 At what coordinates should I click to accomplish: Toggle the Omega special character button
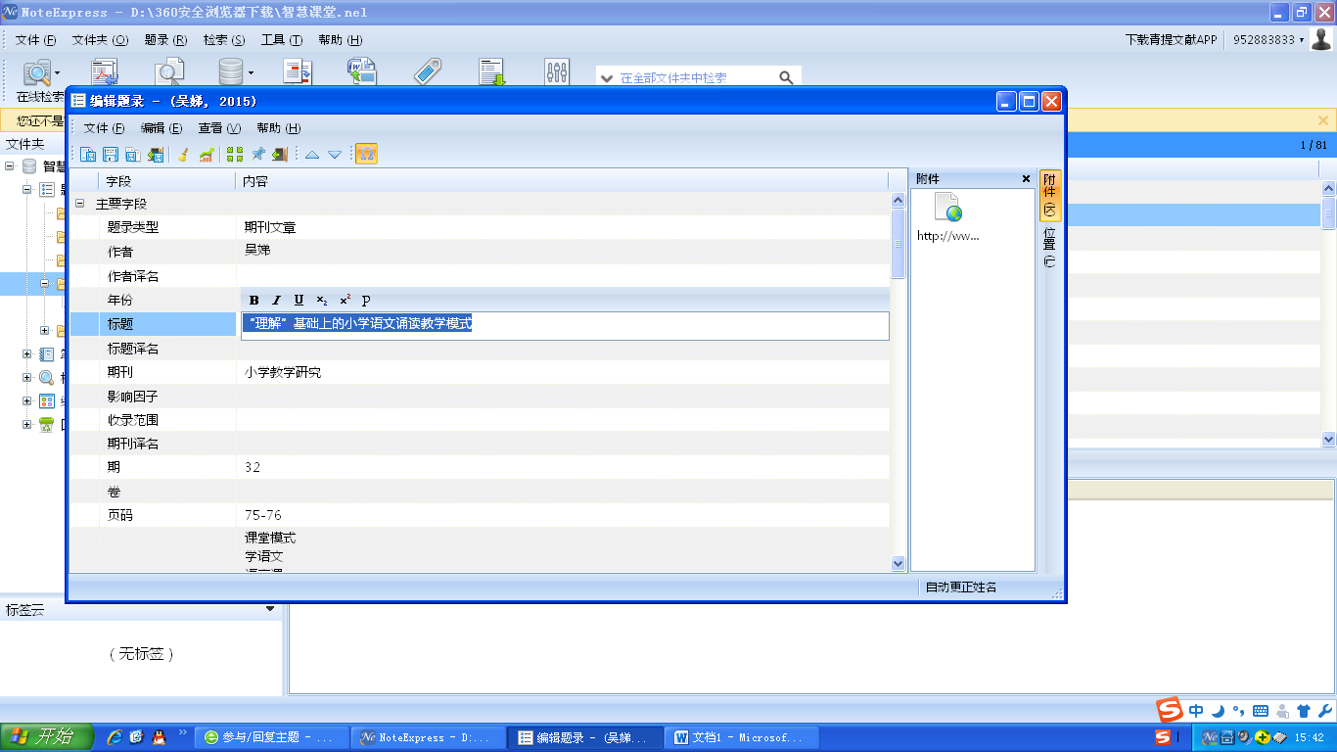366,154
